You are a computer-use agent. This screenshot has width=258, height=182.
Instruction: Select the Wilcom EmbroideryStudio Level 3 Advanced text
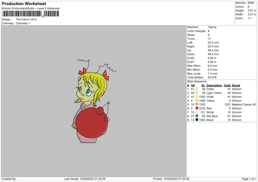pos(31,9)
